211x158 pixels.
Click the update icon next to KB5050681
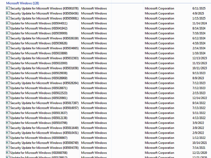click(8, 18)
